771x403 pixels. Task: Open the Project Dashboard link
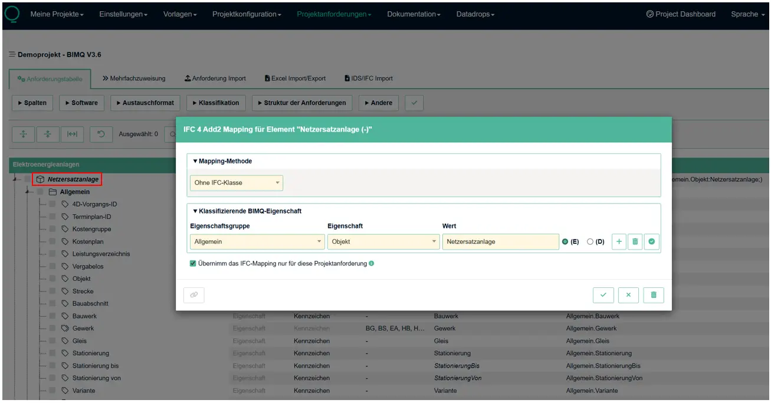click(x=681, y=14)
